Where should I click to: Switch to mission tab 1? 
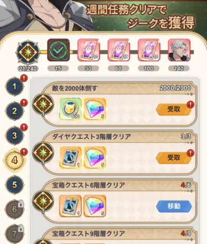(x=14, y=86)
